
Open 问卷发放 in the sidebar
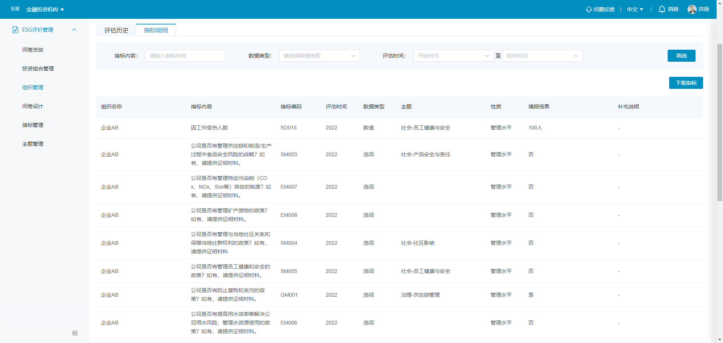coord(33,50)
